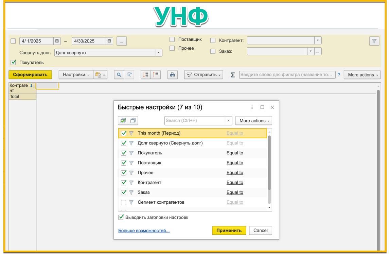Image resolution: width=389 pixels, height=254 pixels.
Task: Open Заказ field dropdown arrow
Action: coord(311,51)
